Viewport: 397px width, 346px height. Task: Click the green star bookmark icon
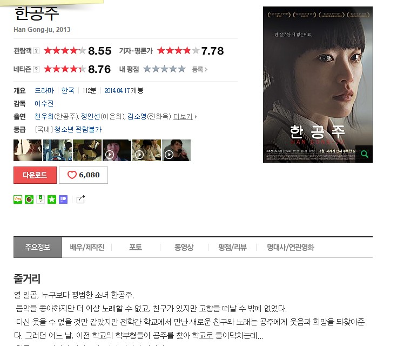click(x=52, y=199)
